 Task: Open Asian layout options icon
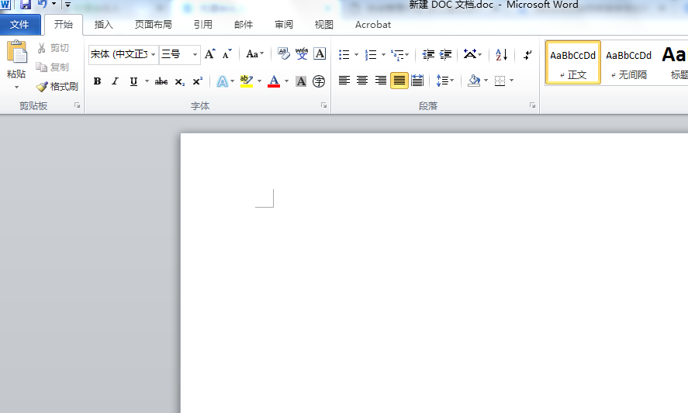(x=472, y=54)
